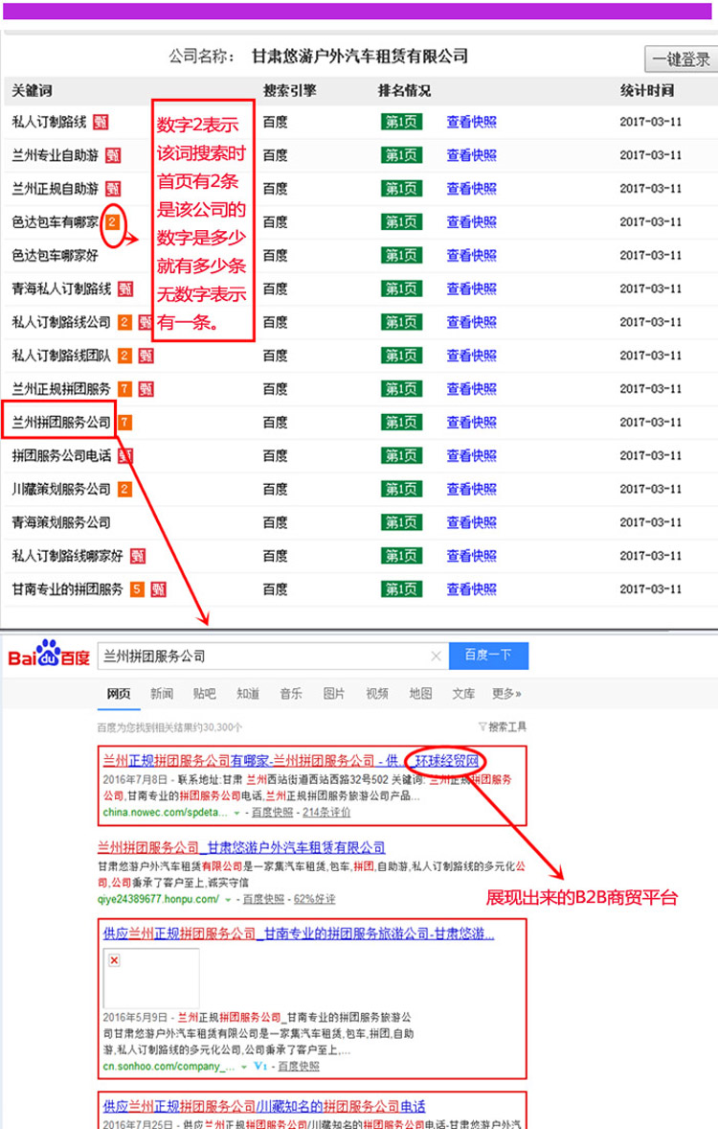Click the Baidu paw logo
Viewport: 718px width, 1129px height.
pyautogui.click(x=49, y=653)
